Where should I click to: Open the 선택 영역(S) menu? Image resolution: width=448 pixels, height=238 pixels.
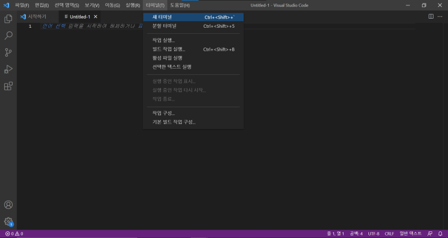coord(67,5)
